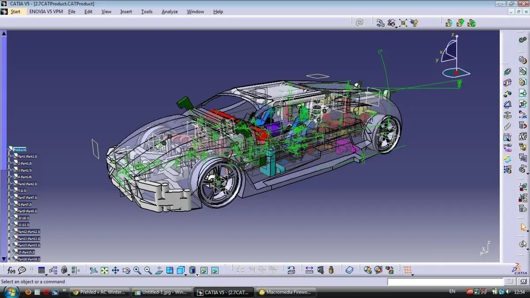
Task: Expand the Part18 (Part18.1) tree node
Action: [10, 259]
